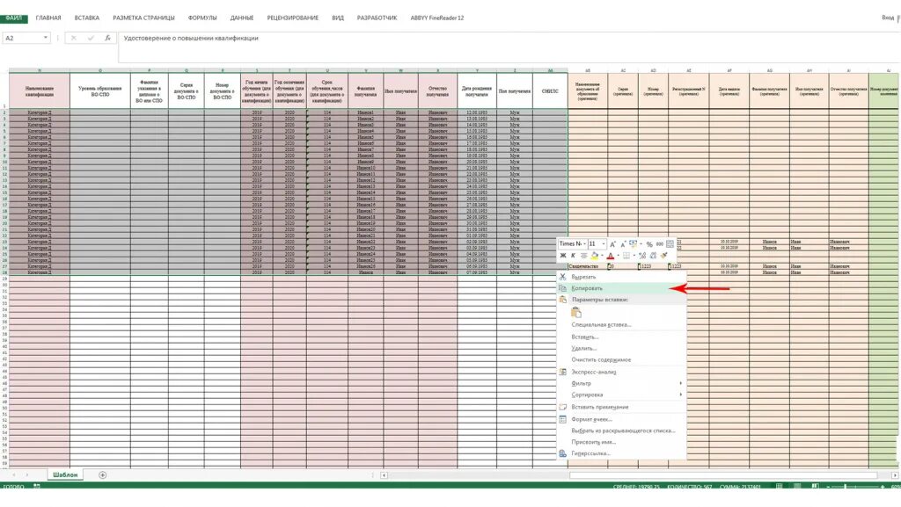Decrease decimal places in mini toolbar

654,255
